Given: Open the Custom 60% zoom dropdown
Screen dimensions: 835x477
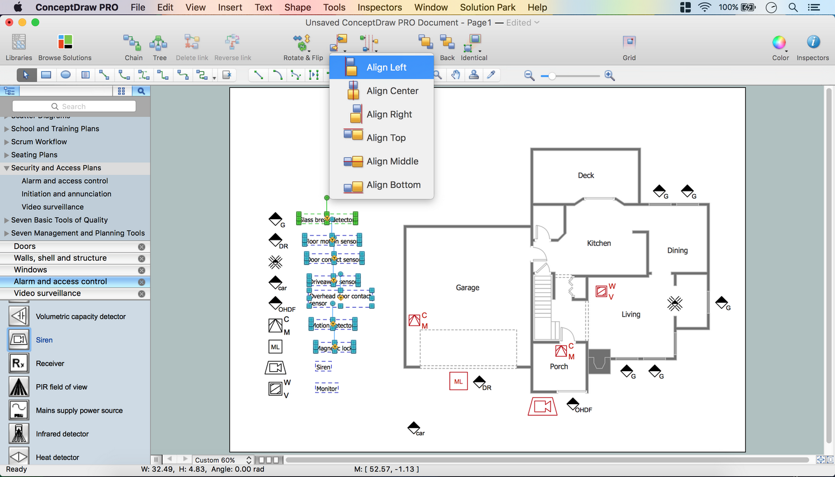Looking at the screenshot, I should coord(248,460).
